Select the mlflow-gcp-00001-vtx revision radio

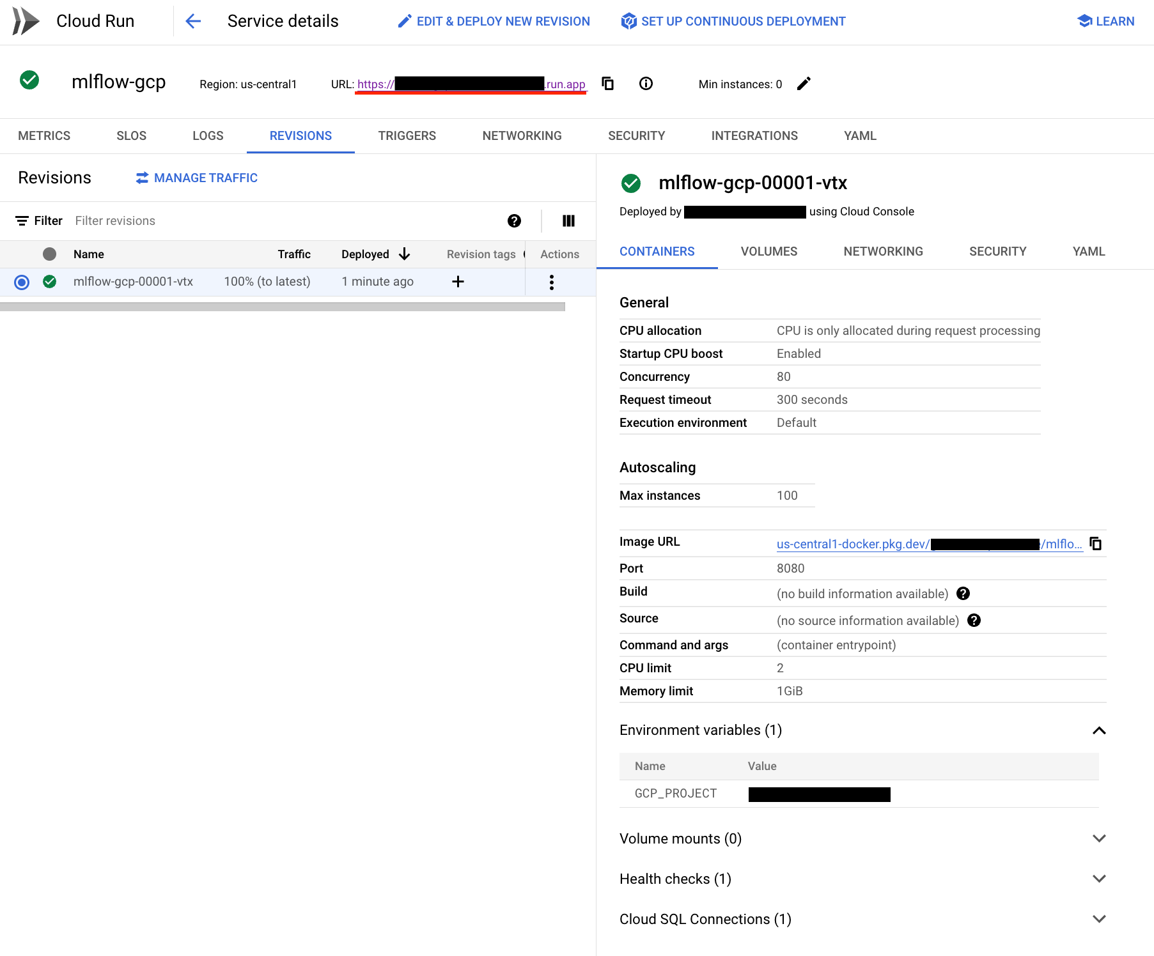(22, 282)
